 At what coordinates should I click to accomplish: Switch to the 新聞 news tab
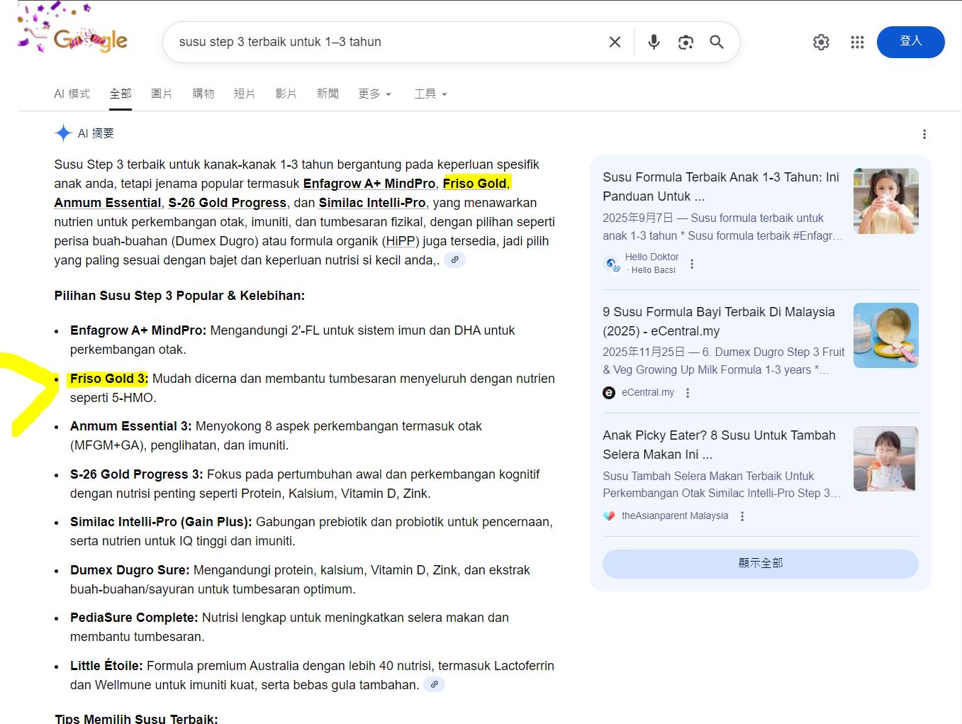pyautogui.click(x=328, y=94)
